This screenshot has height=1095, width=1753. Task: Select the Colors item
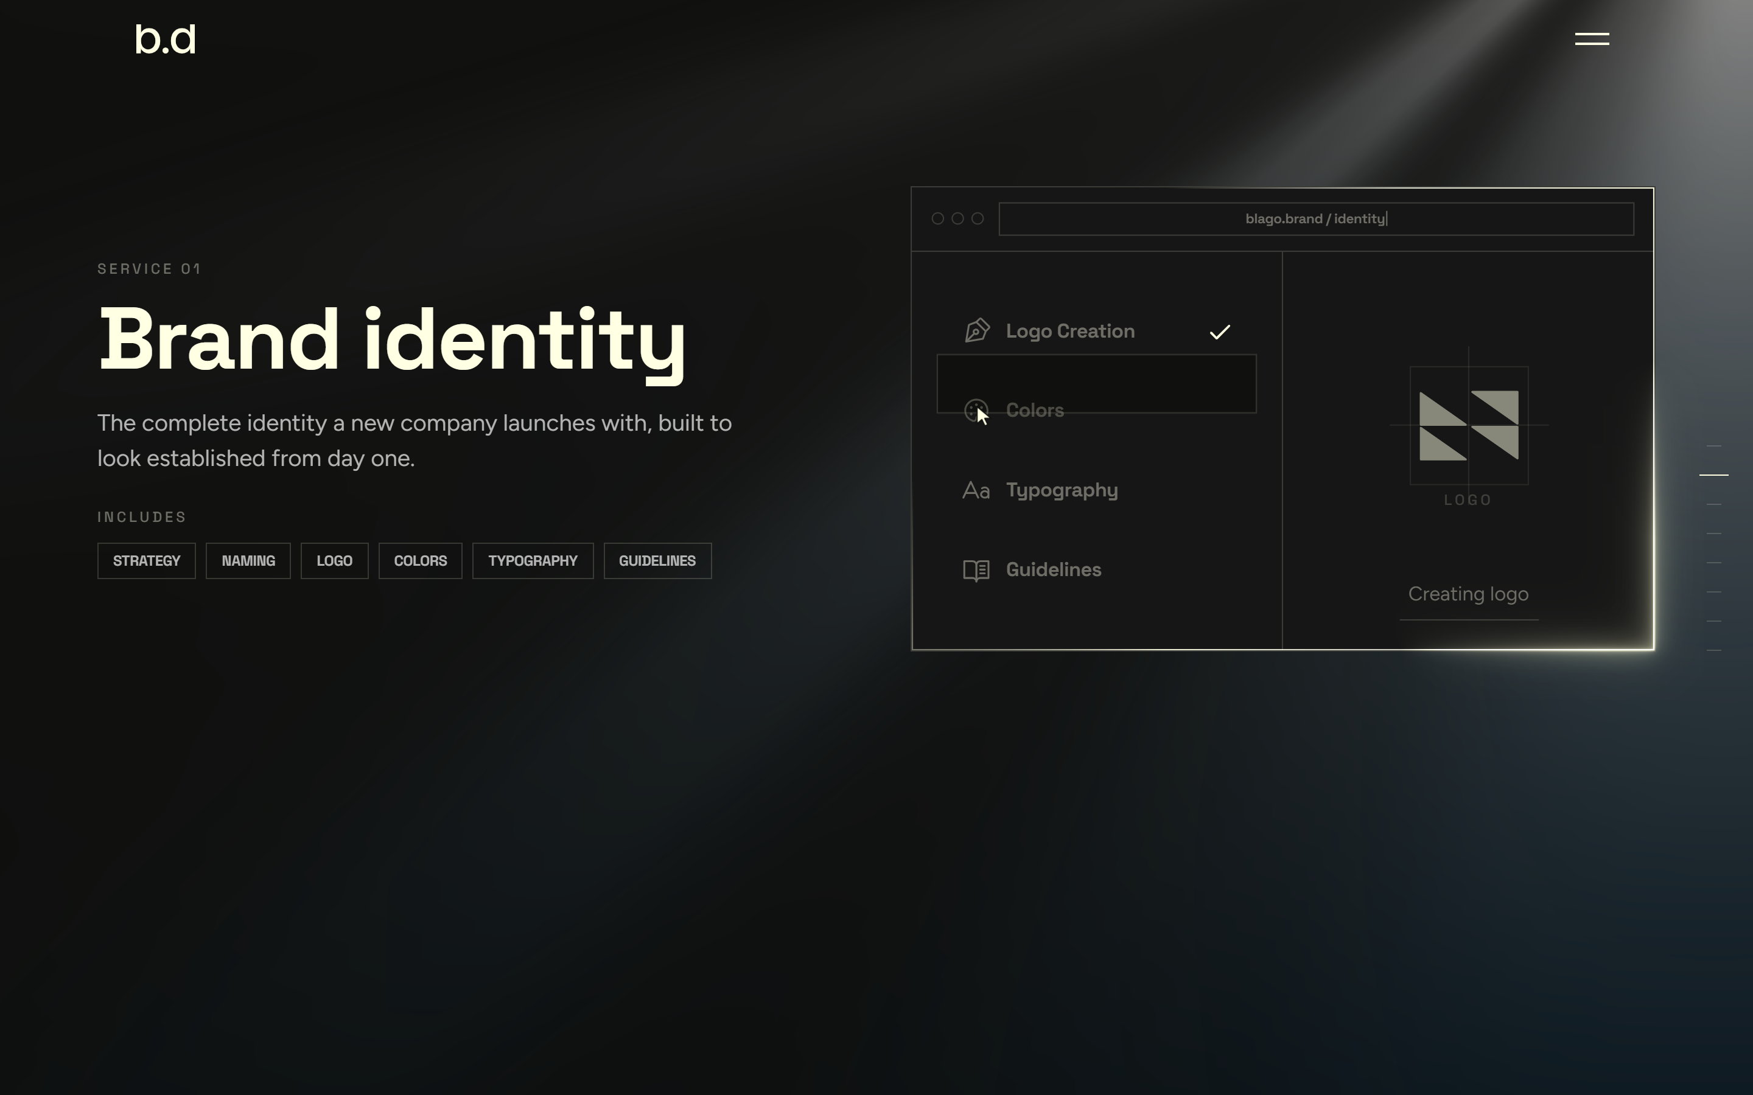point(1097,411)
